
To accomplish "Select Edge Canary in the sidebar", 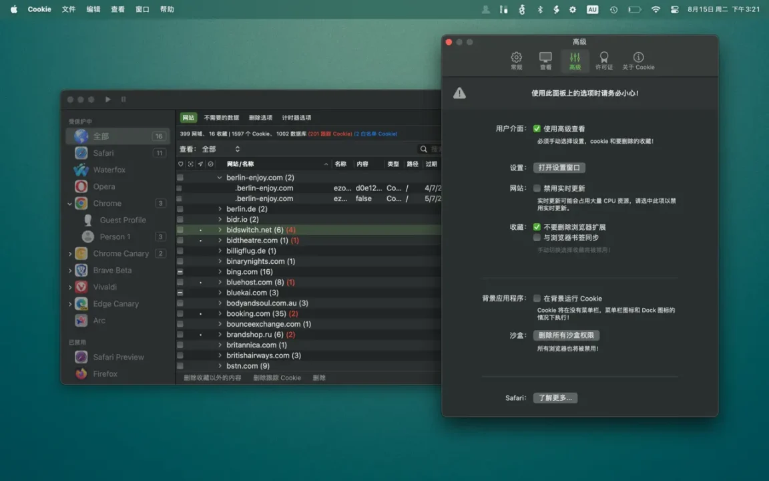I will coord(117,304).
